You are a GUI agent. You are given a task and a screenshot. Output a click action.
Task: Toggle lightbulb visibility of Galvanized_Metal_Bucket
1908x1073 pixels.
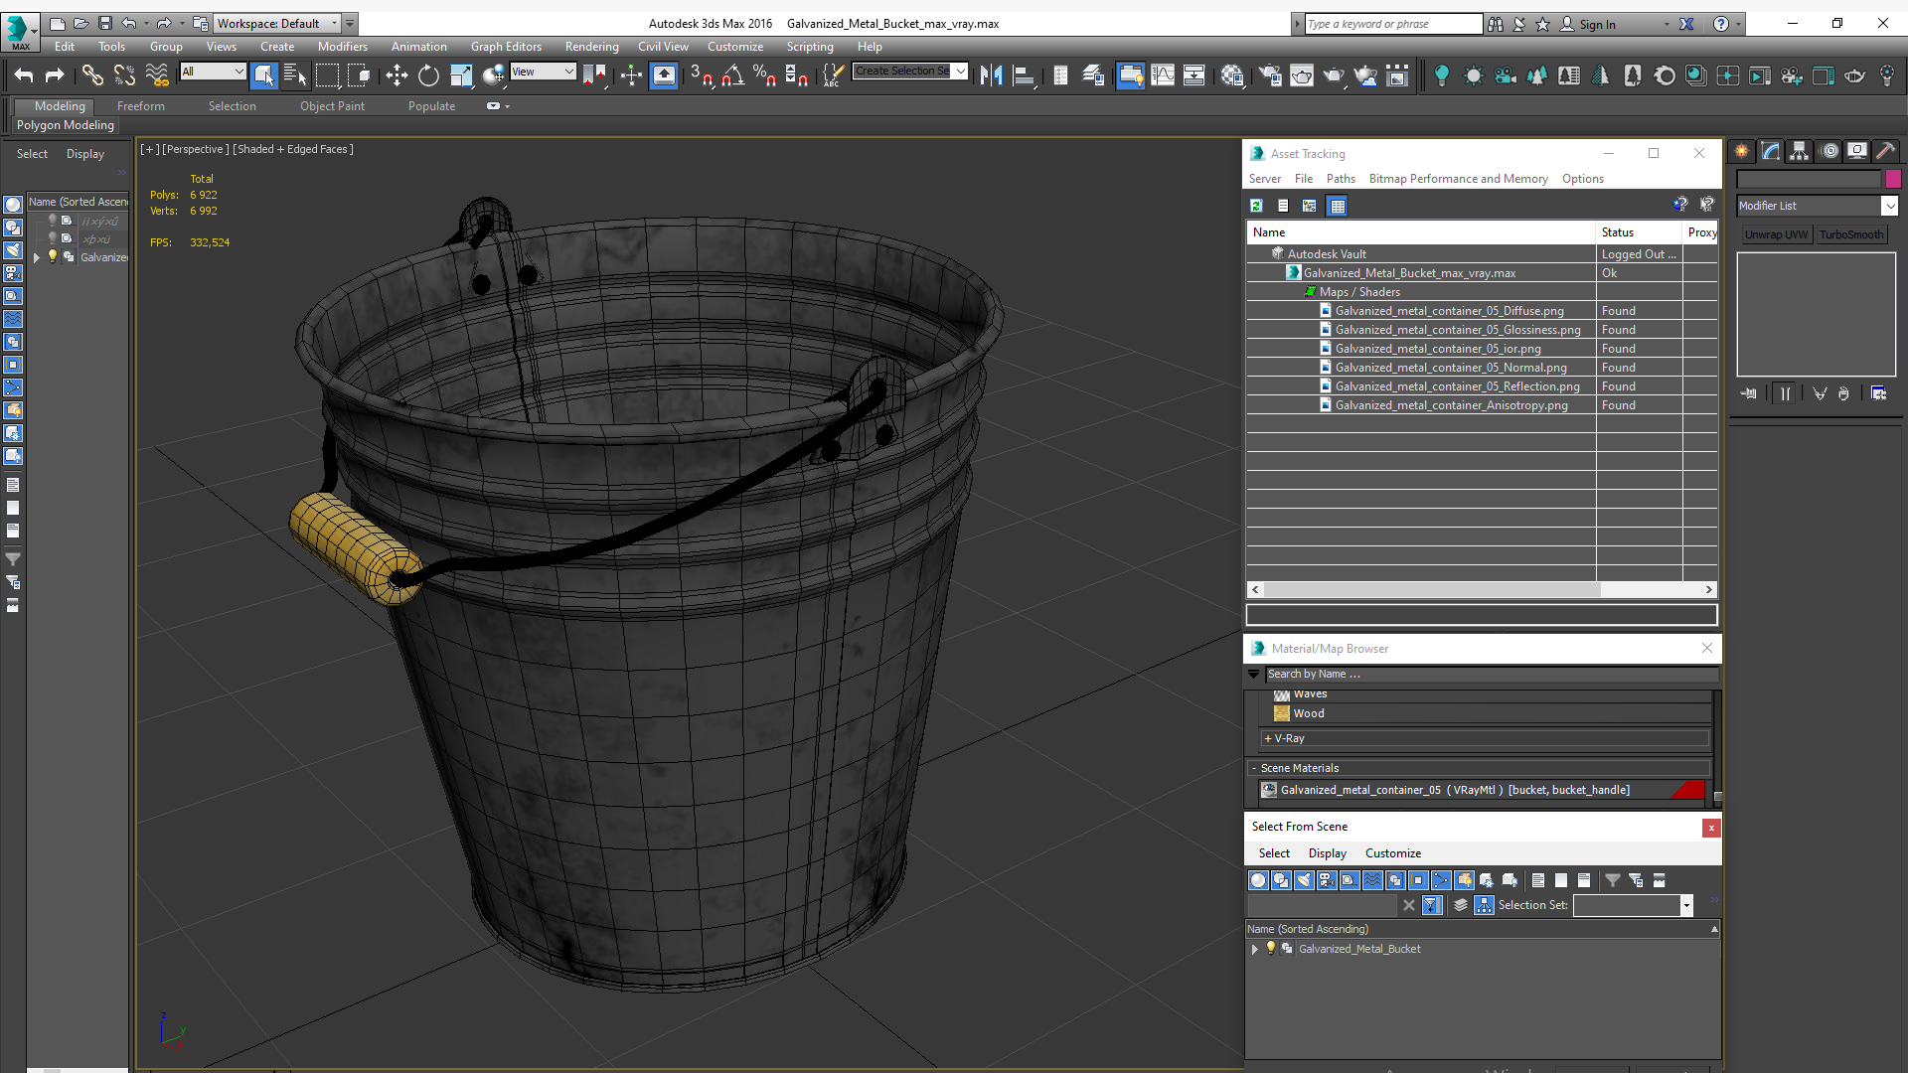(x=1270, y=948)
